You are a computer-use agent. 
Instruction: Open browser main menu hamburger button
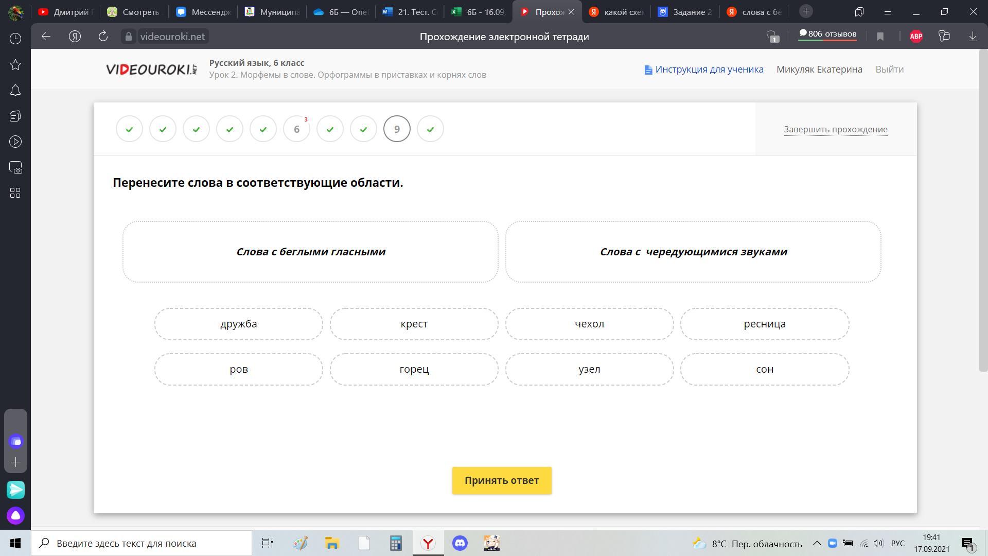[x=888, y=11]
